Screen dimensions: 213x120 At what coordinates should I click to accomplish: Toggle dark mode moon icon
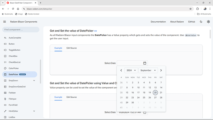pyautogui.click(x=201, y=22)
